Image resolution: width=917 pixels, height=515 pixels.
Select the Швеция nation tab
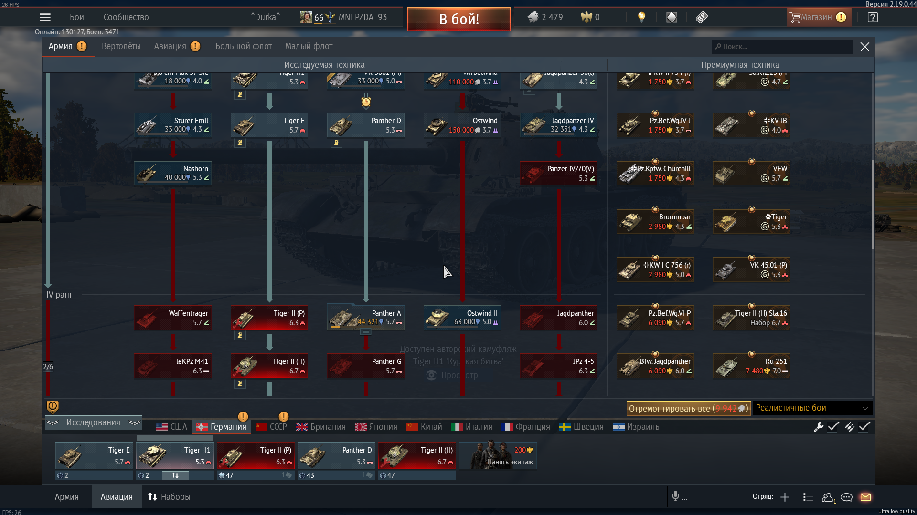click(582, 427)
